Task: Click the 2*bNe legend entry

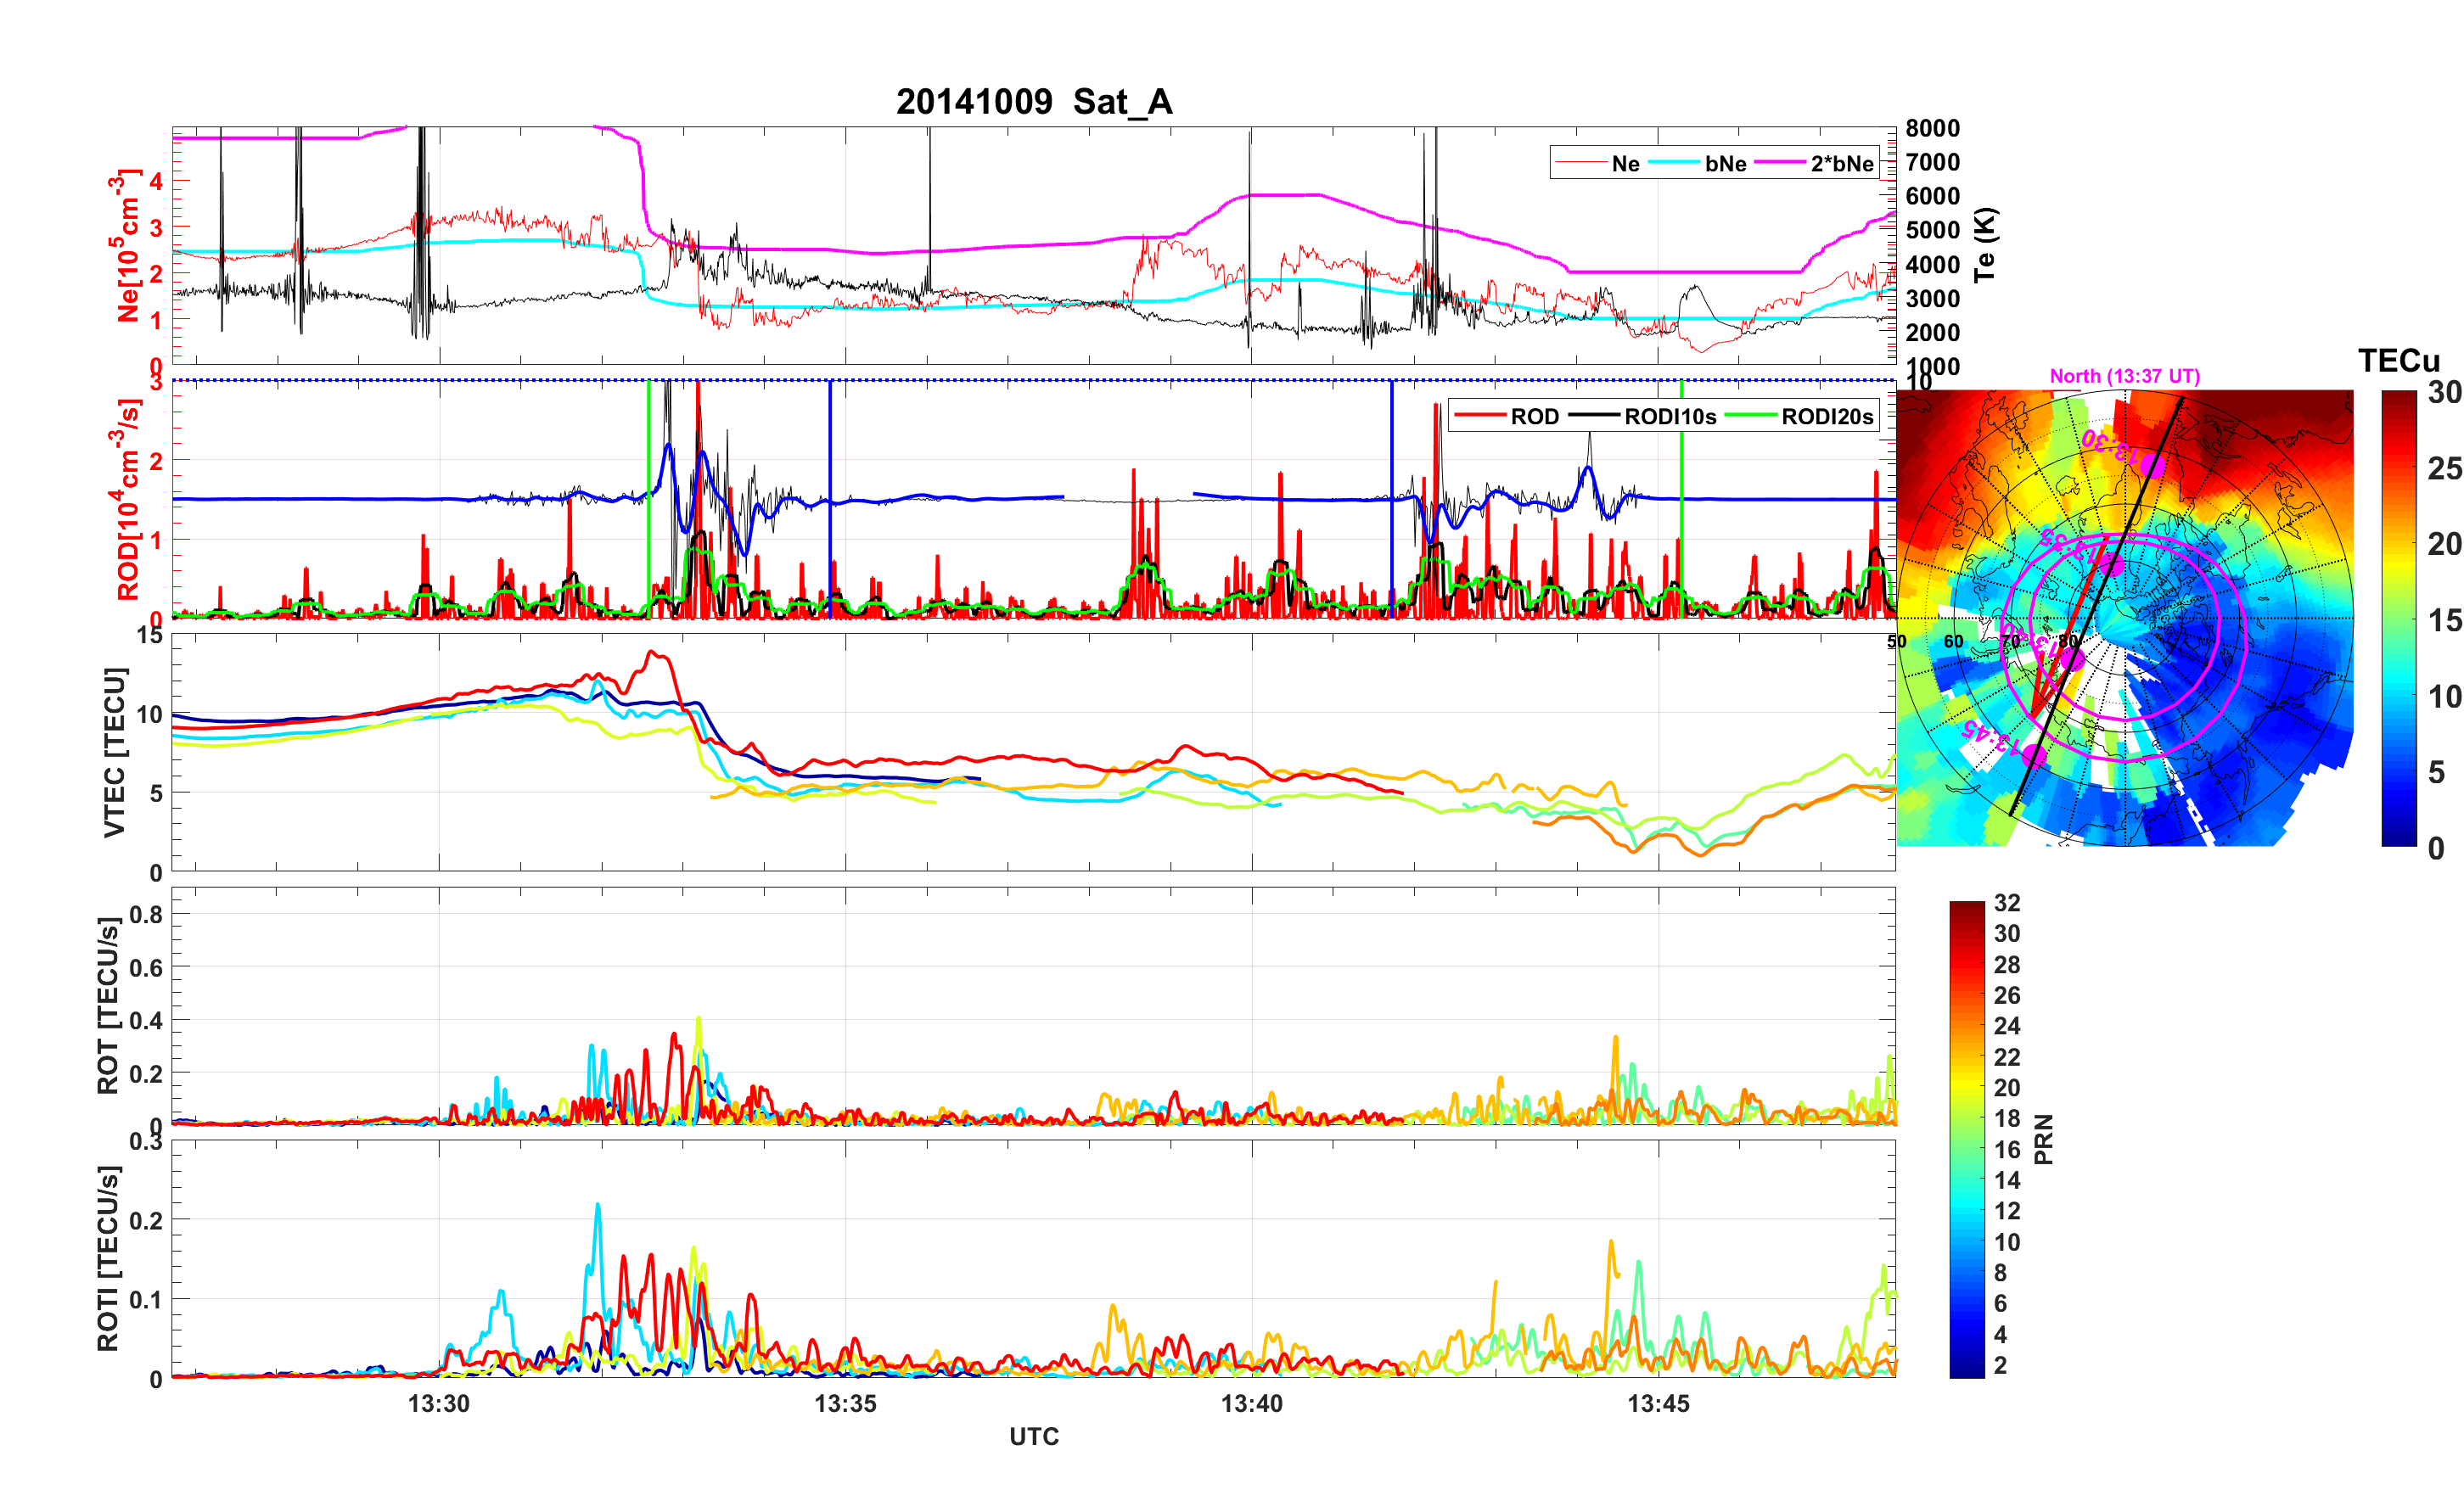Action: click(1841, 164)
